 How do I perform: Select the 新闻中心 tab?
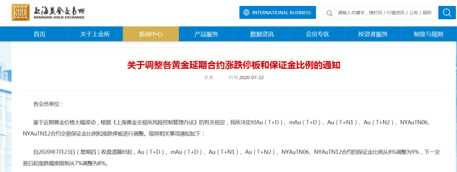pyautogui.click(x=151, y=34)
